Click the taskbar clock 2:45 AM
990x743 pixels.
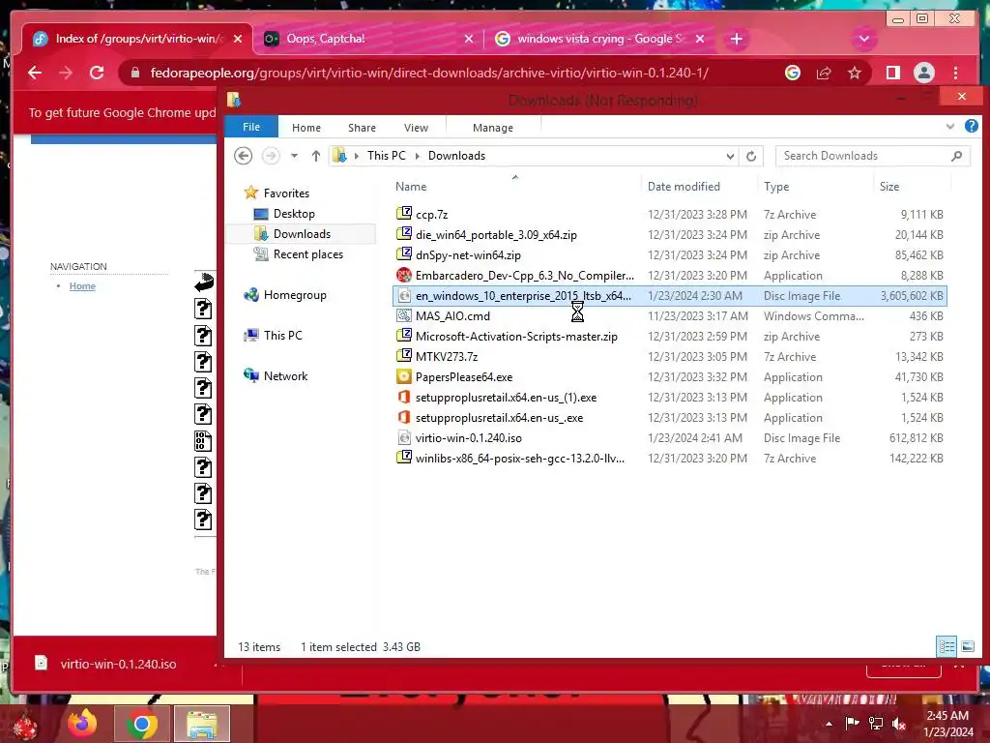947,716
